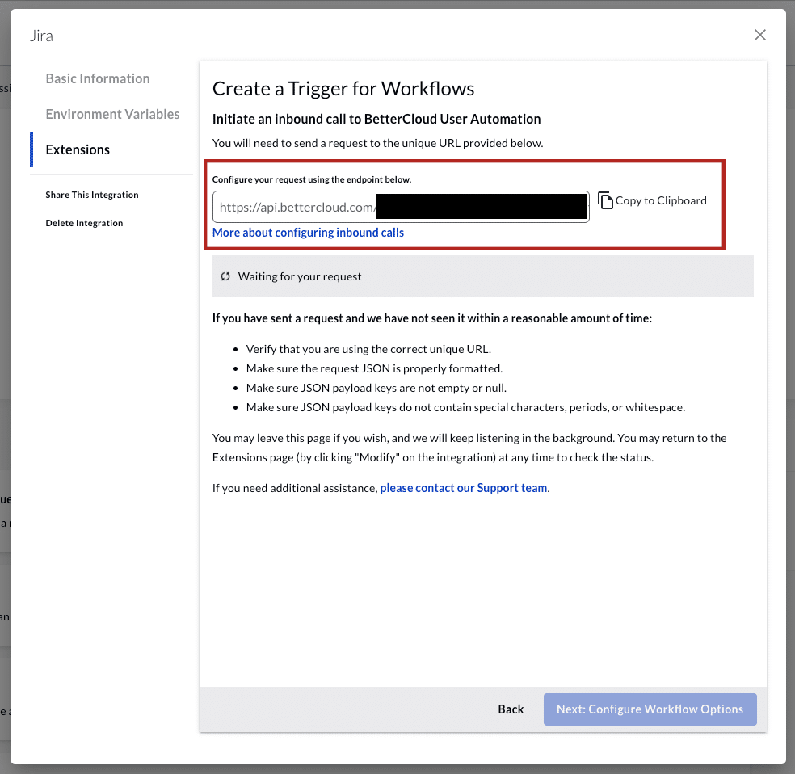Click the Copy to Clipboard label text
795x774 pixels.
click(660, 200)
